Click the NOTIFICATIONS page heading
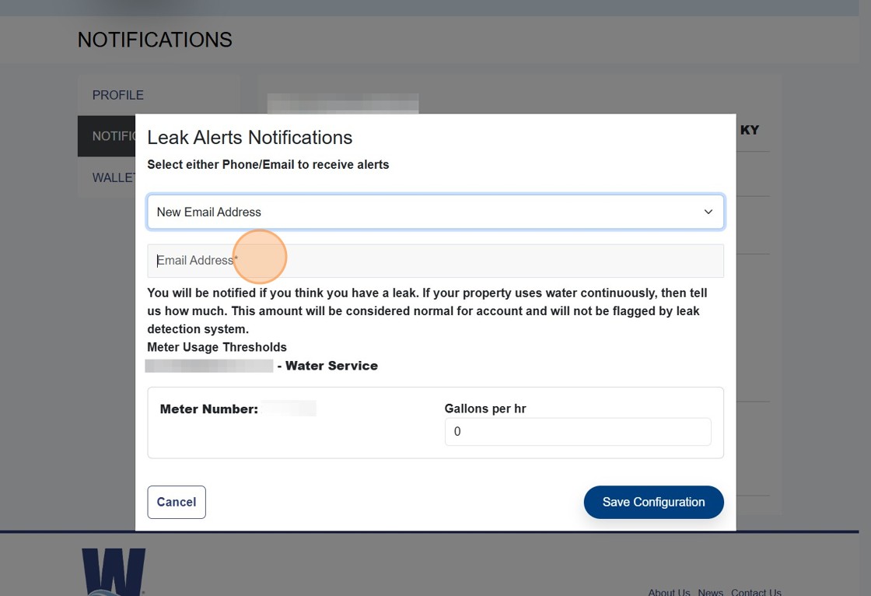871x596 pixels. (154, 40)
